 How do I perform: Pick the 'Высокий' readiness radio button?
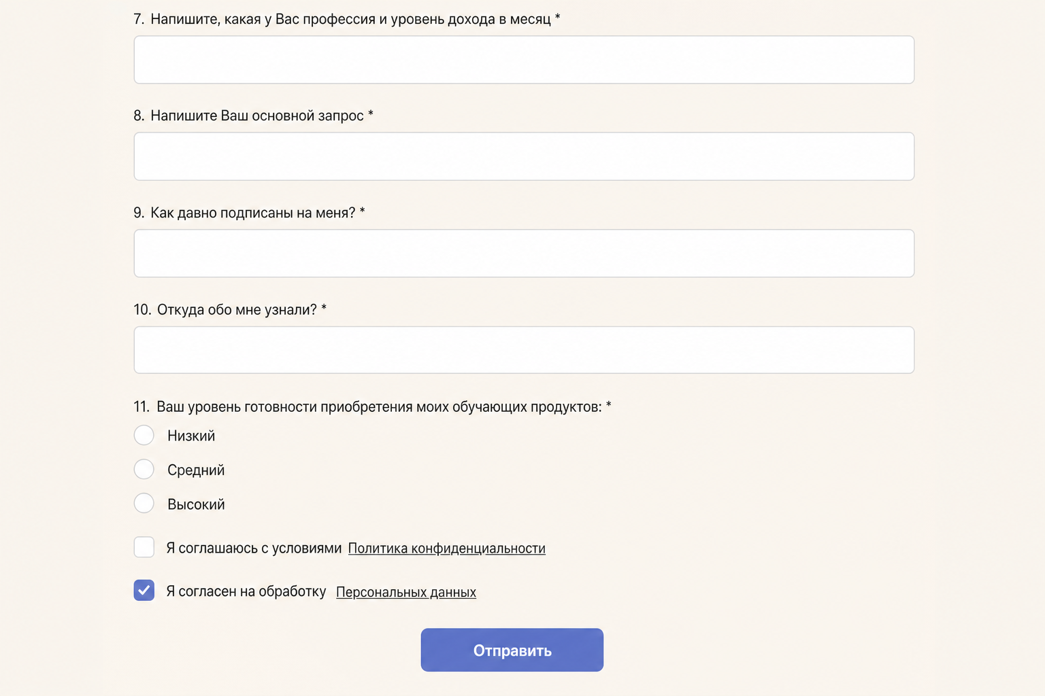pos(144,503)
